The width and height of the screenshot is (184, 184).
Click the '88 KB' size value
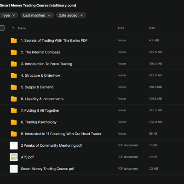(153, 134)
